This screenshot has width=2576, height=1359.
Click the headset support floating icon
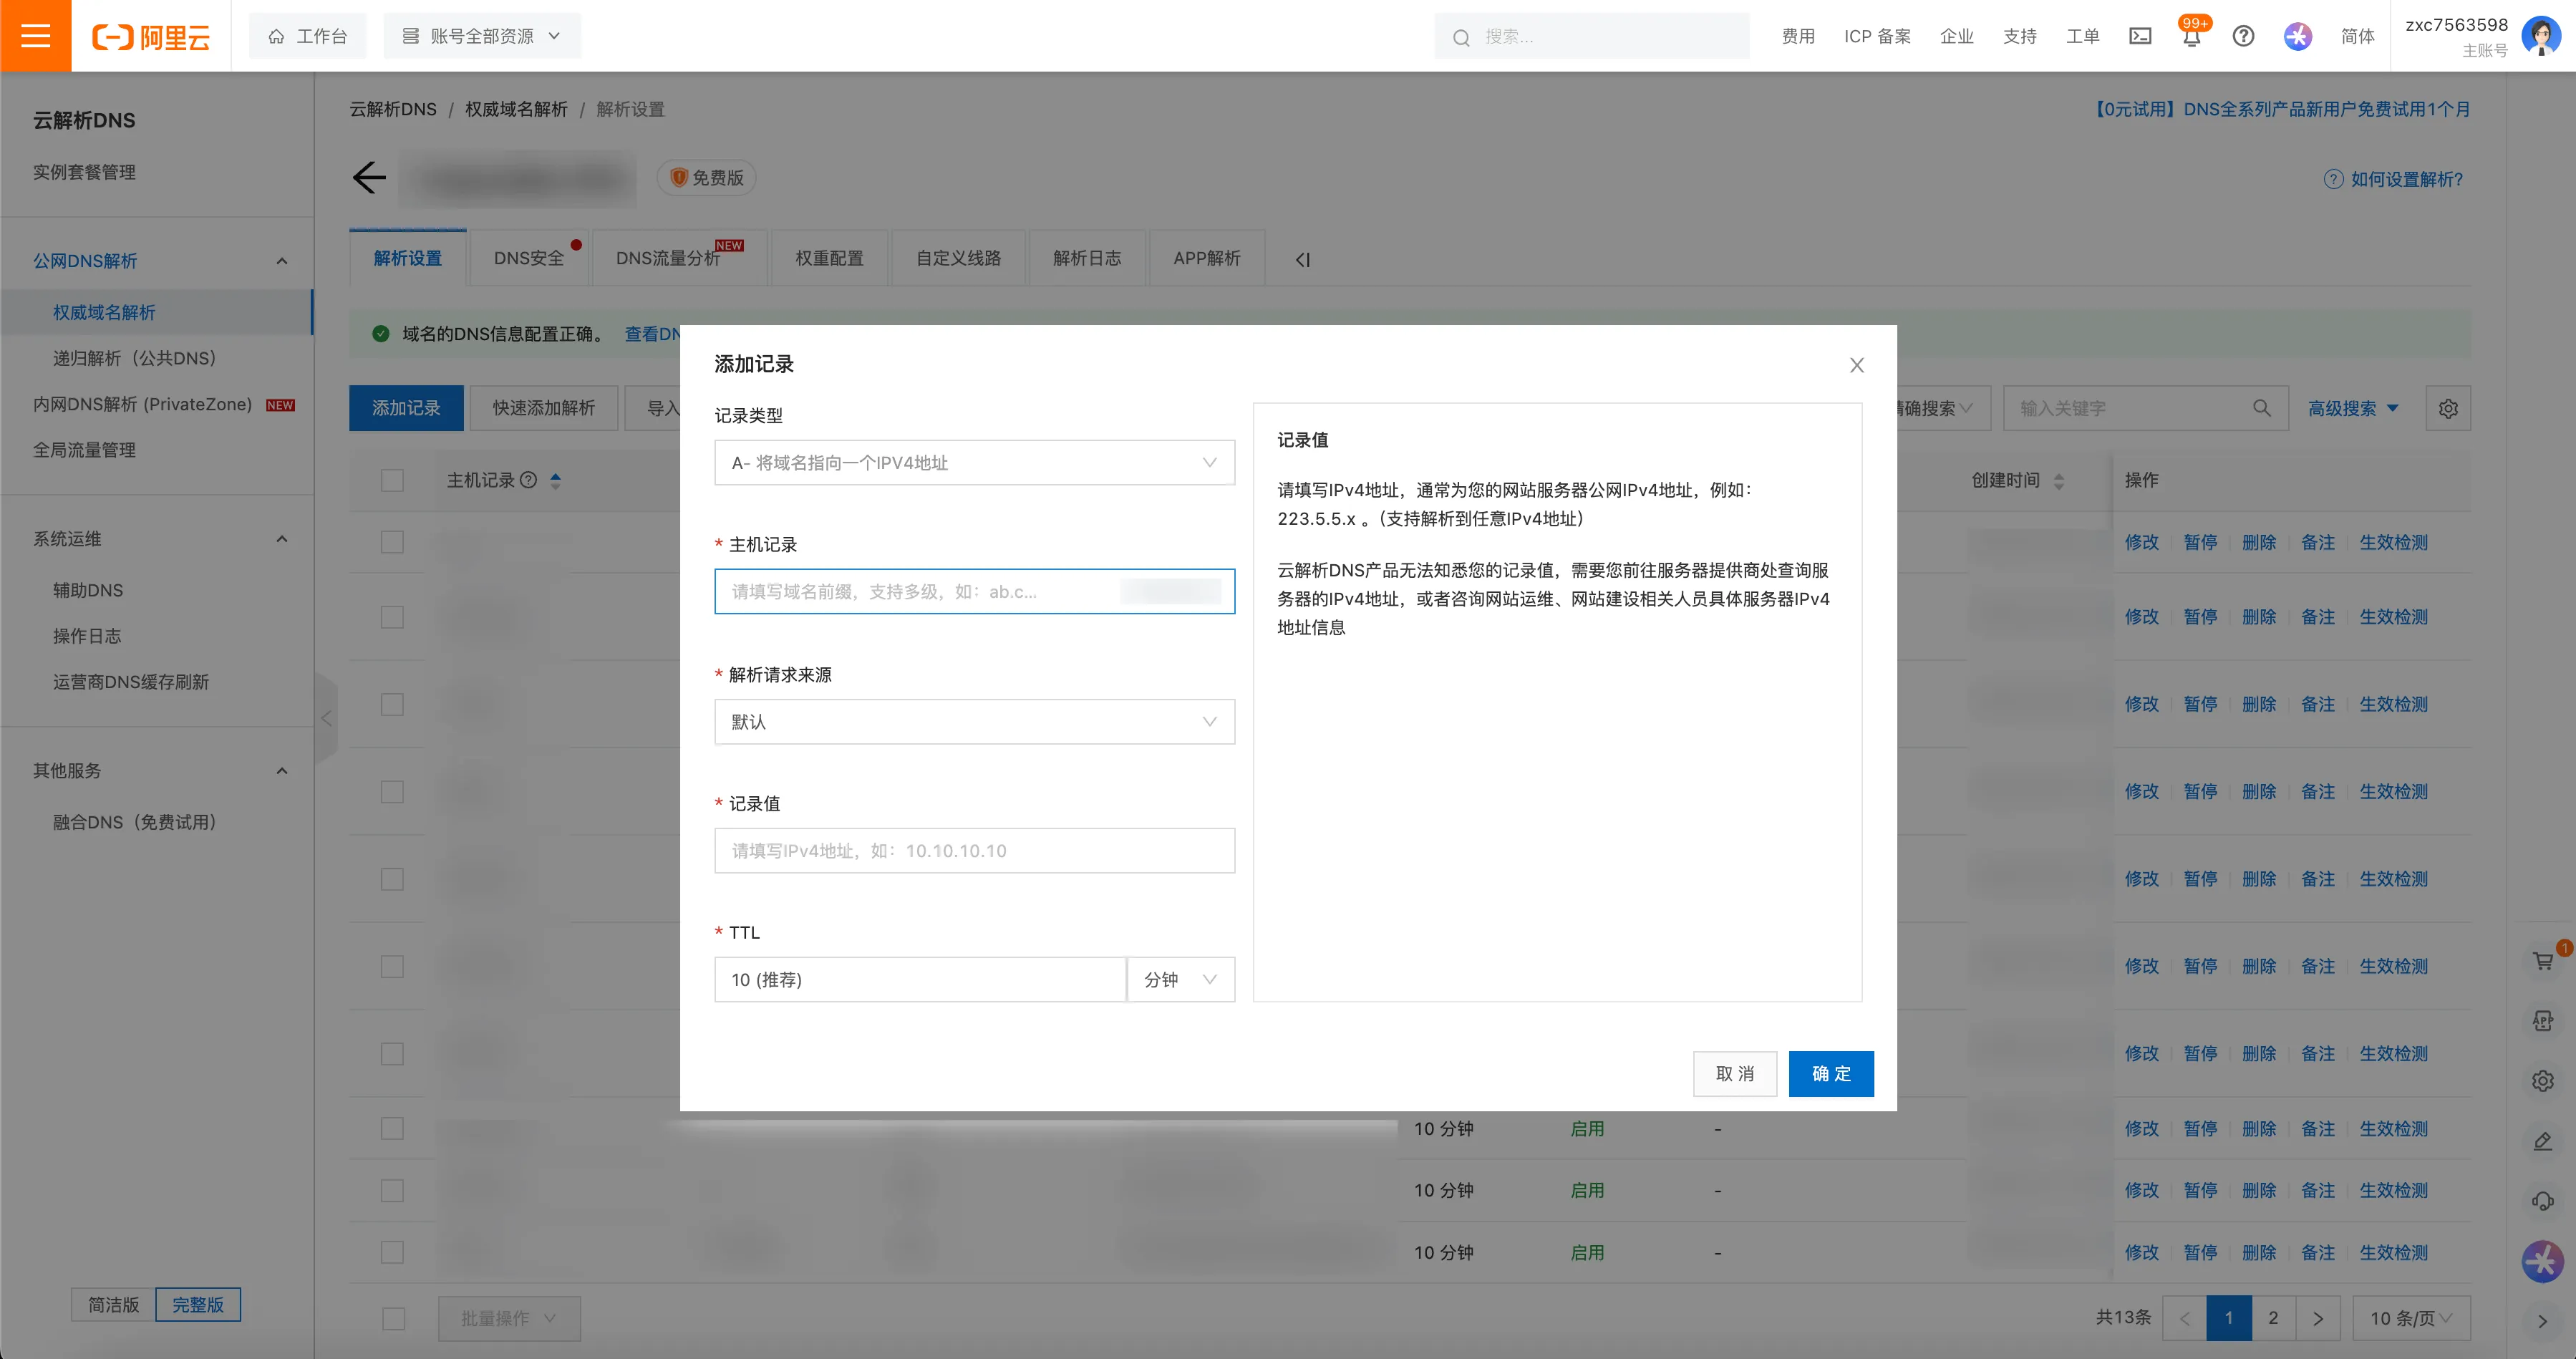(x=2543, y=1201)
